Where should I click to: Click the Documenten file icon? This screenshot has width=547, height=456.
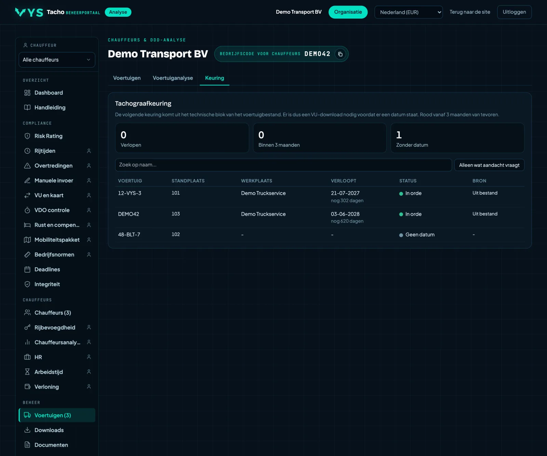click(27, 445)
